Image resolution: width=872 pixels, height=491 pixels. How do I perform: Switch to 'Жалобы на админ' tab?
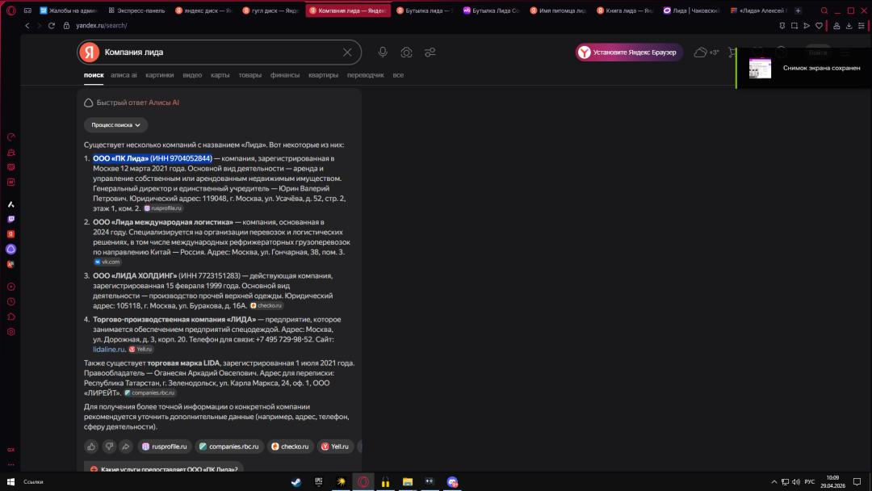pyautogui.click(x=68, y=10)
